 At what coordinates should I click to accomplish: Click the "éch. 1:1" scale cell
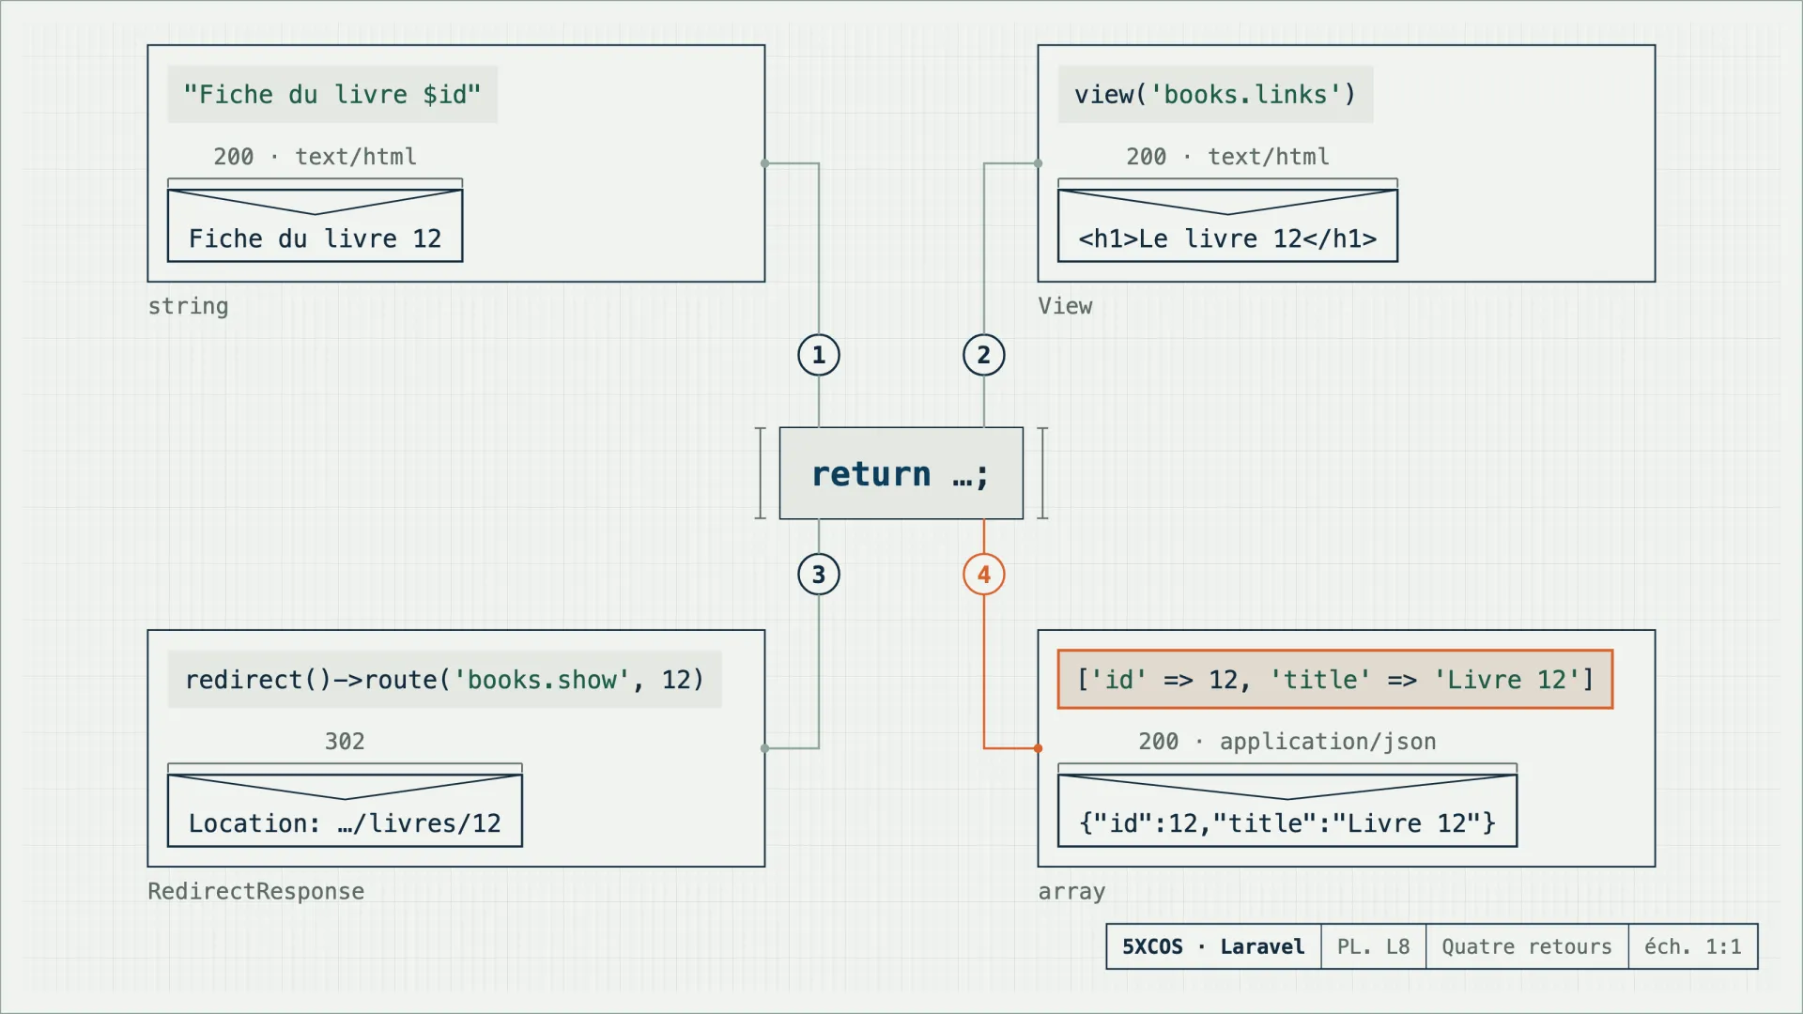(1693, 946)
